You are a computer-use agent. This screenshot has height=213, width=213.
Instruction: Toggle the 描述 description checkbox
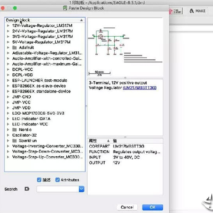39,180
